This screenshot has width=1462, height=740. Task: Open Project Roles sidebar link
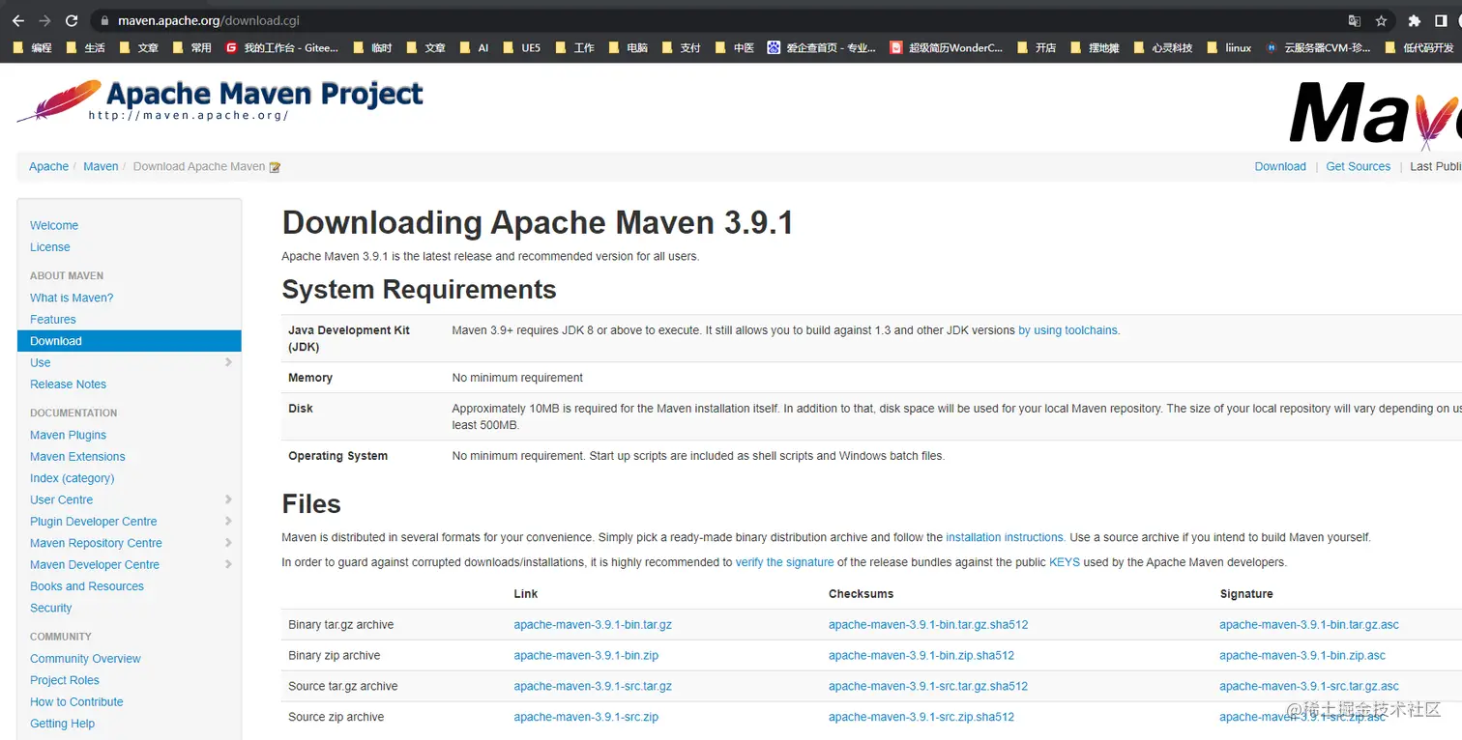tap(65, 680)
